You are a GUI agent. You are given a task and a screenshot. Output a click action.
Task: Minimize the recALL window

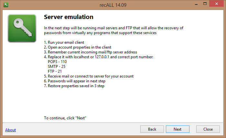coord(196,4)
